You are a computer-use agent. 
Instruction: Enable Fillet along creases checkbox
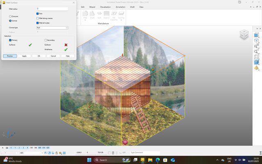[37, 18]
